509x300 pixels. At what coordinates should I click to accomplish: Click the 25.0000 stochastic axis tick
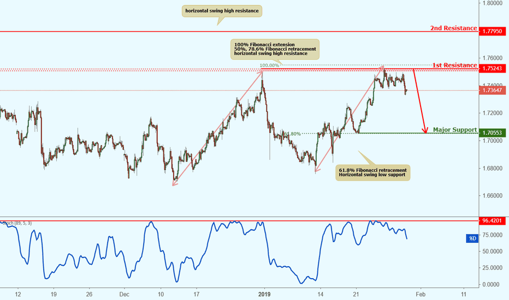(x=491, y=268)
